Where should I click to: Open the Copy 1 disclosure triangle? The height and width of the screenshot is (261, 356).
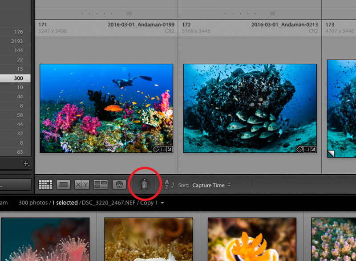coord(162,202)
